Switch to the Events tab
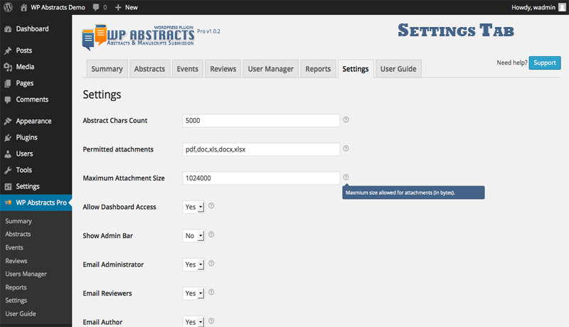The height and width of the screenshot is (327, 569). (188, 69)
